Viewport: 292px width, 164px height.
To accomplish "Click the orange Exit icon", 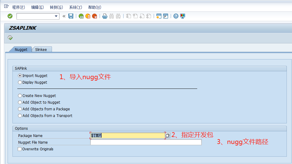I will 88,16.
